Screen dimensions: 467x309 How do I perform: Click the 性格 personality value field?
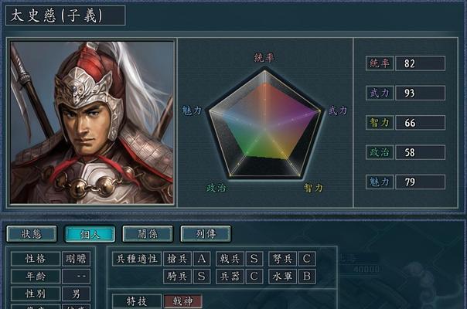pos(76,258)
